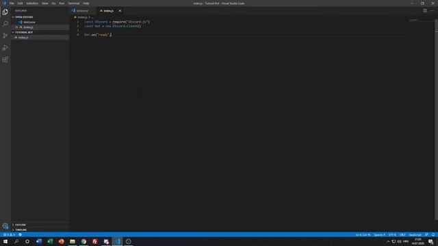Click the errors and warnings status indicator
The height and width of the screenshot is (246, 438).
coord(9,235)
